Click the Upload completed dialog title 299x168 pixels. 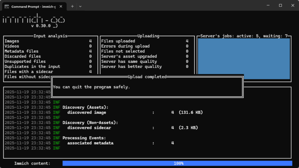(x=147, y=77)
